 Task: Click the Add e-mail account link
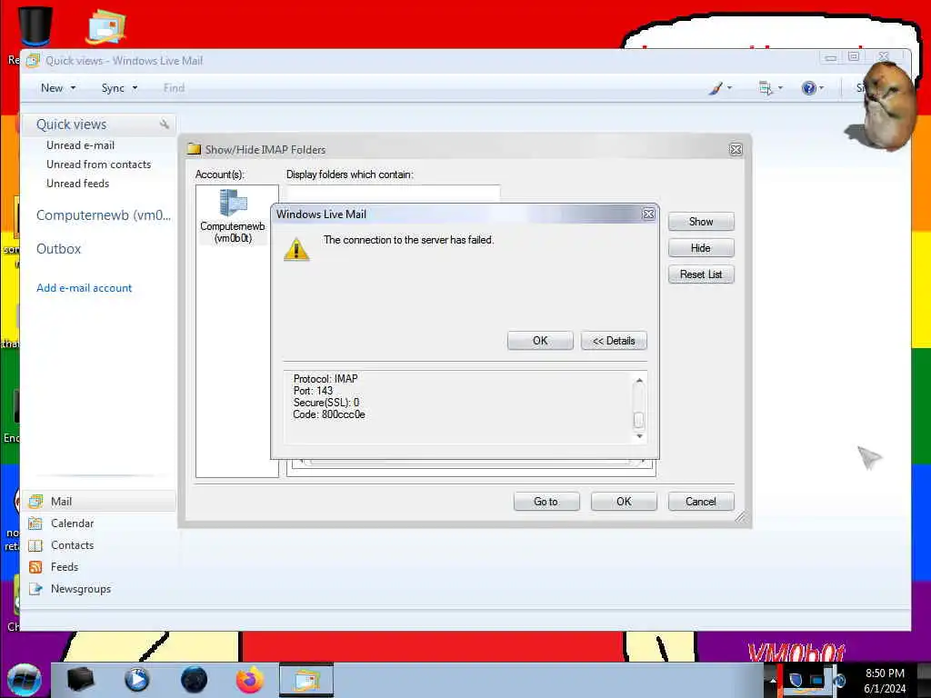pos(84,288)
